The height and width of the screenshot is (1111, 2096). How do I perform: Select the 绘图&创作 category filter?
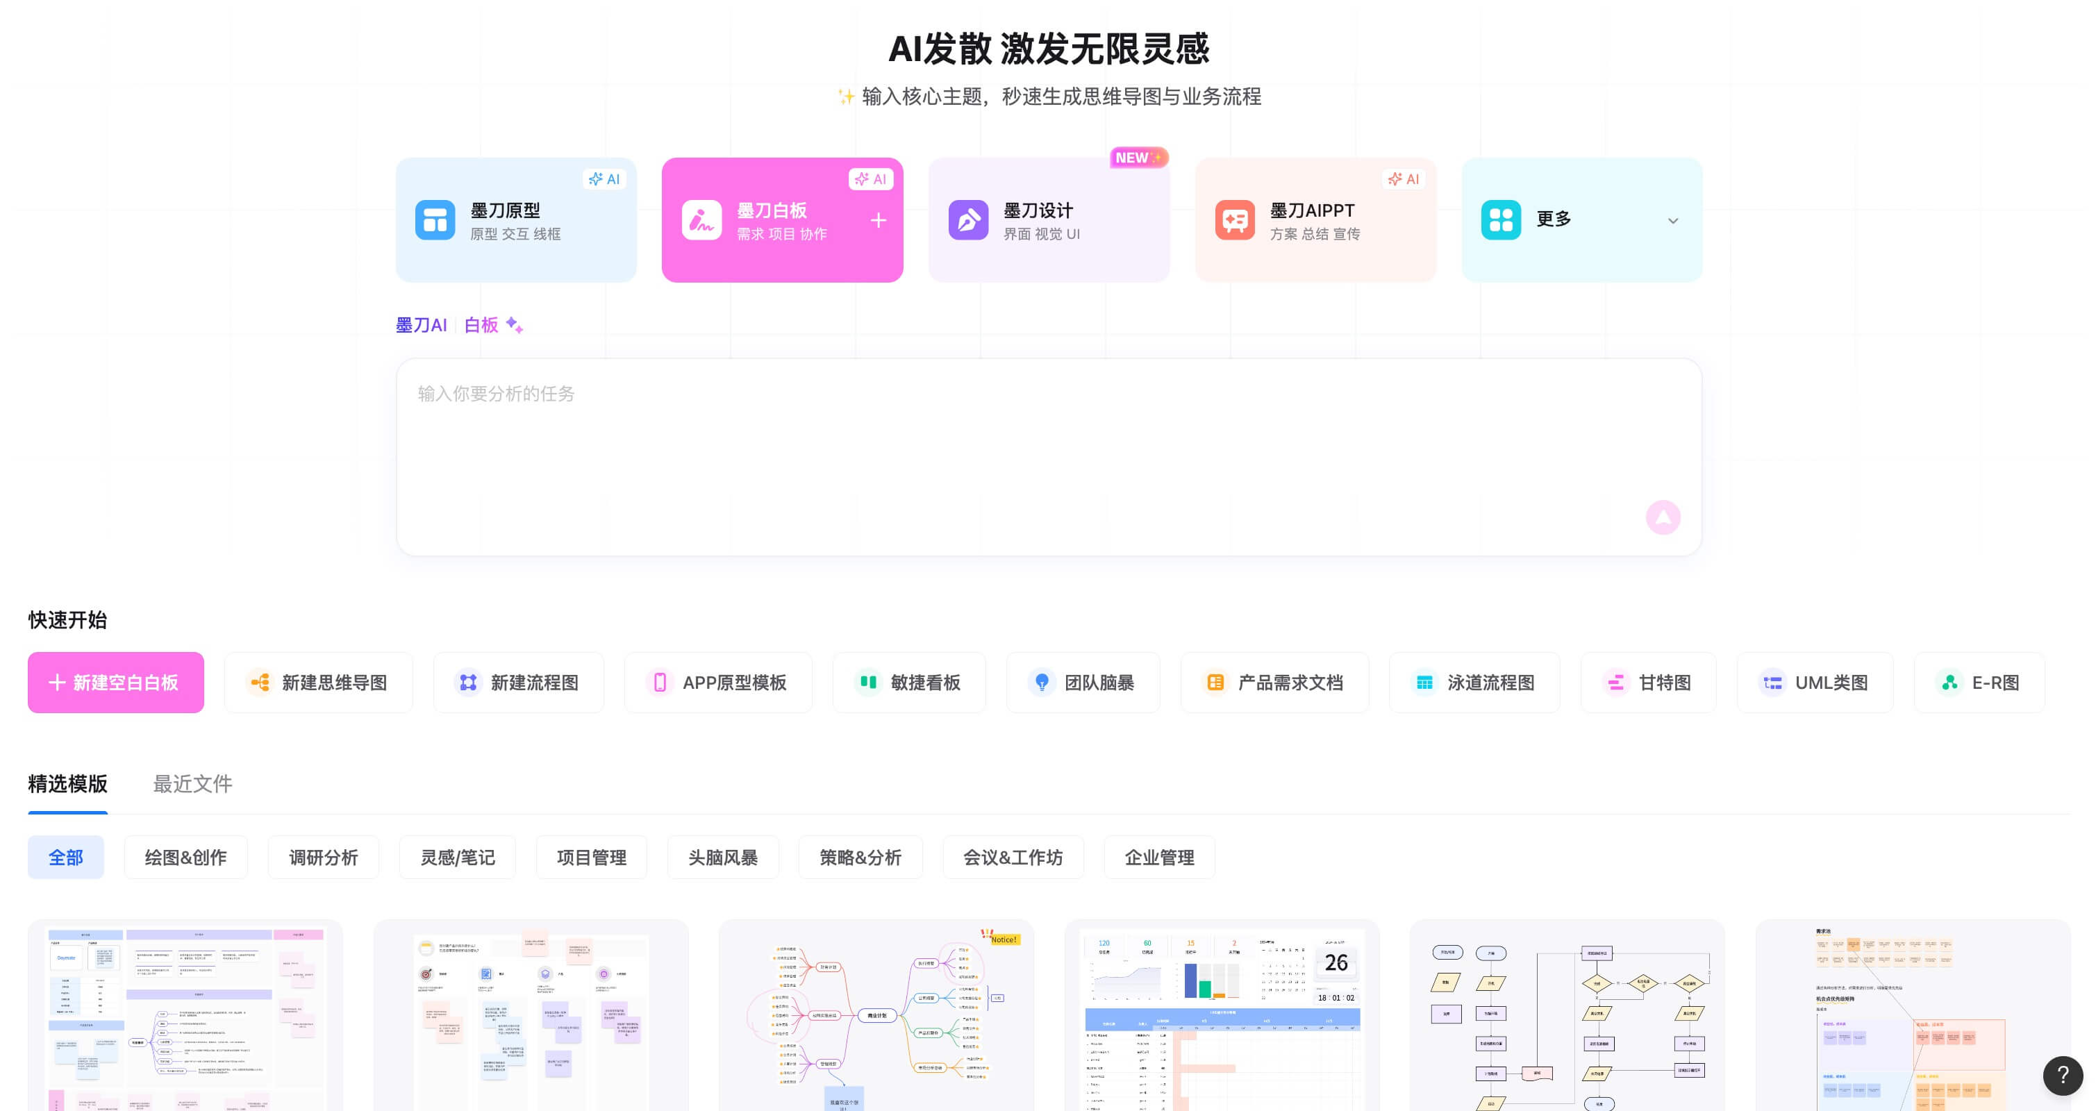click(x=185, y=858)
